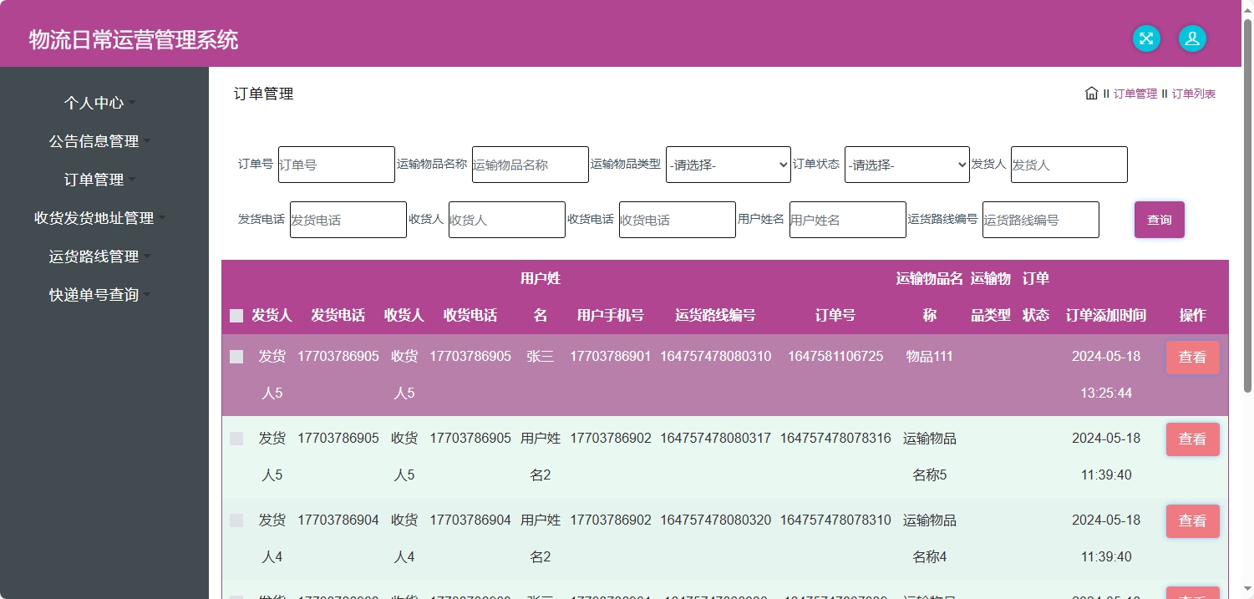Open the 订单状态 dropdown
This screenshot has height=599, width=1254.
tap(906, 165)
